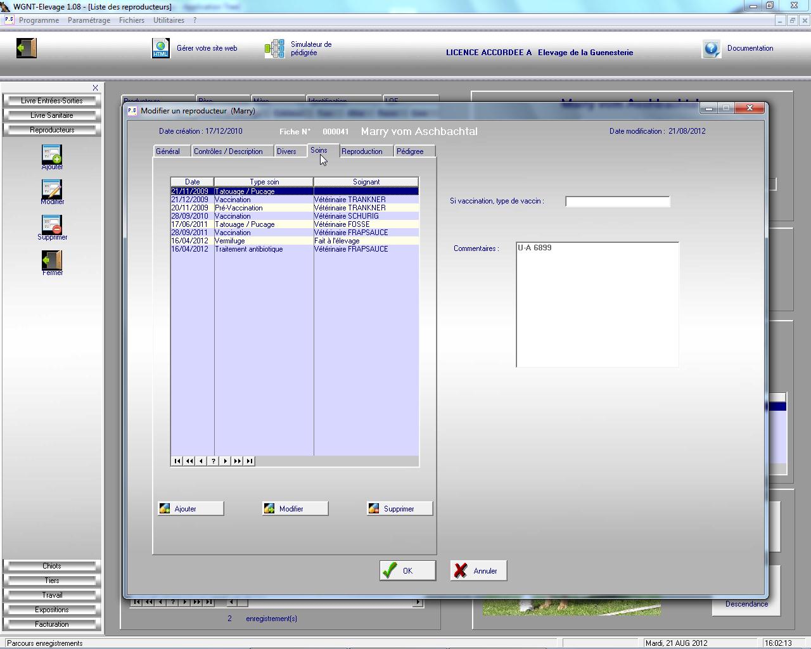Switch to the Pédigrée tab
The image size is (811, 649).
pos(410,151)
